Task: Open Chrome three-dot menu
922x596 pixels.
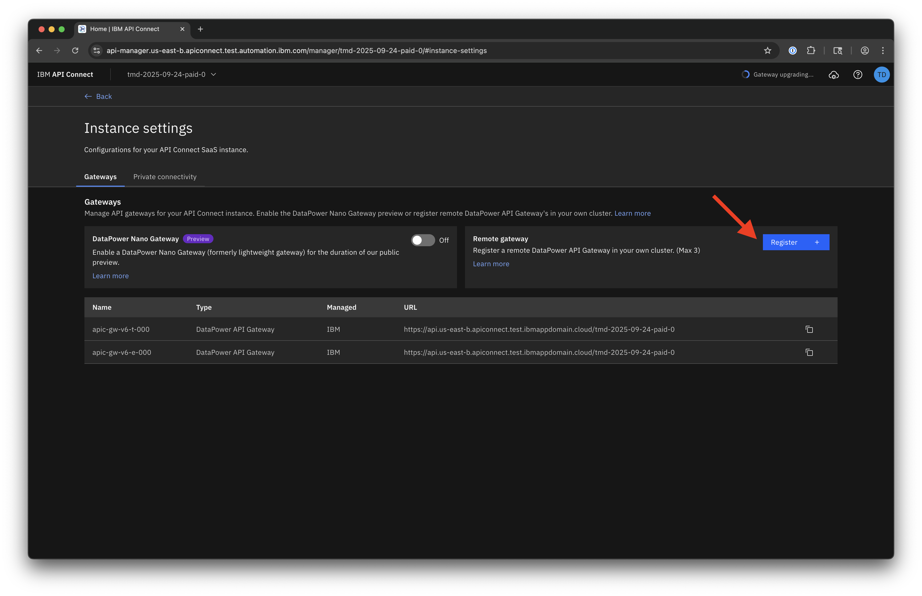Action: pos(882,51)
